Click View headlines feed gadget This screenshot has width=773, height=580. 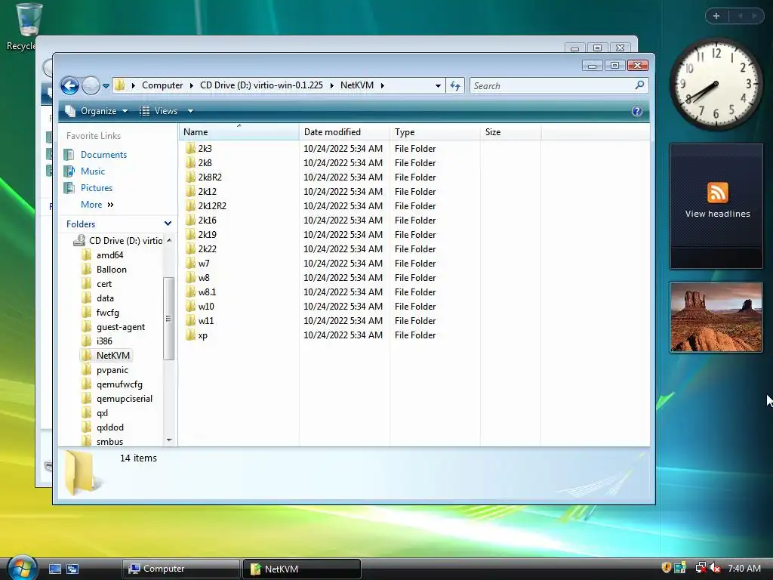[716, 206]
